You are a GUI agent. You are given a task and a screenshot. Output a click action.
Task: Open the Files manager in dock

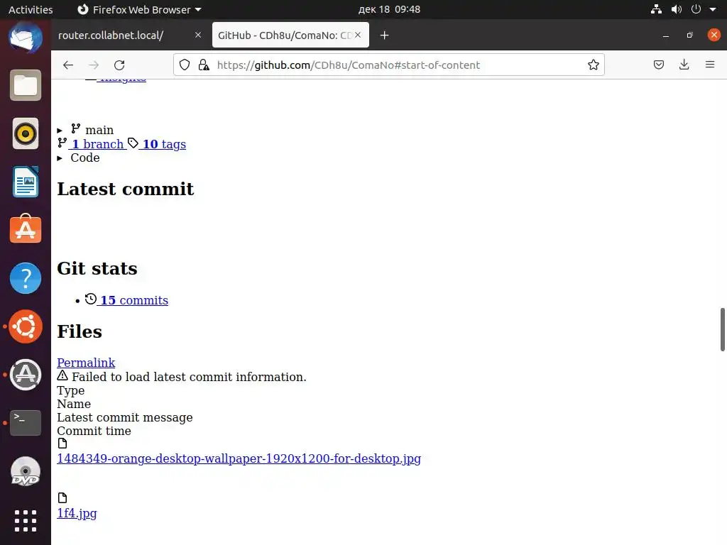[x=26, y=85]
